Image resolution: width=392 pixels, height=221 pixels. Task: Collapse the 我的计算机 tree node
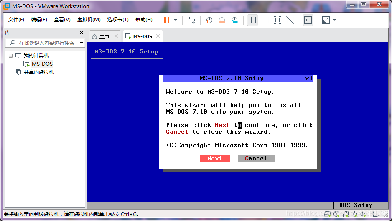[x=10, y=56]
